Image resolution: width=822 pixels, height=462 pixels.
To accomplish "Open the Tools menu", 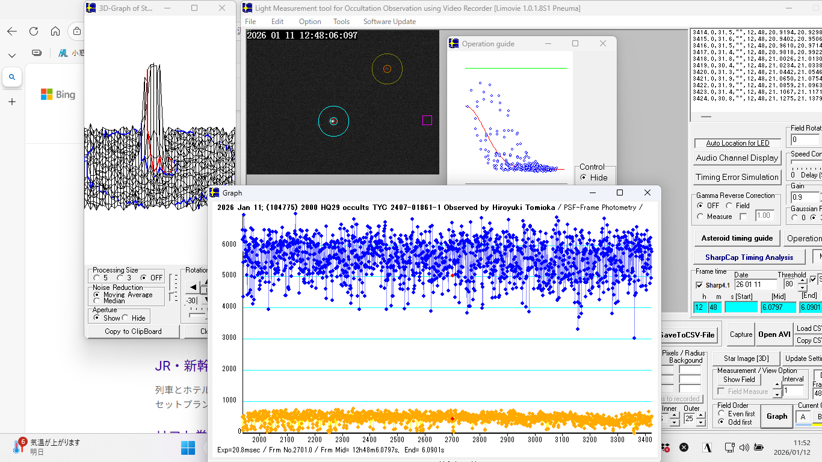I will (341, 22).
